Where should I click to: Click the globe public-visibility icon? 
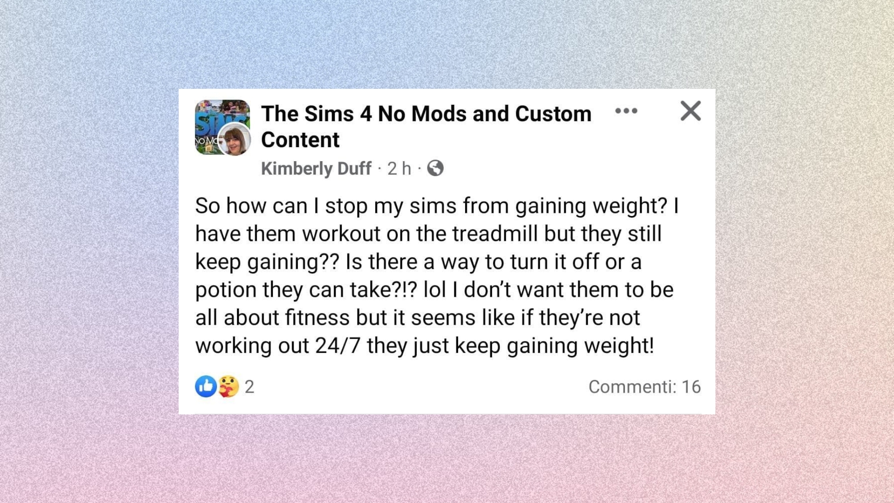pos(435,168)
